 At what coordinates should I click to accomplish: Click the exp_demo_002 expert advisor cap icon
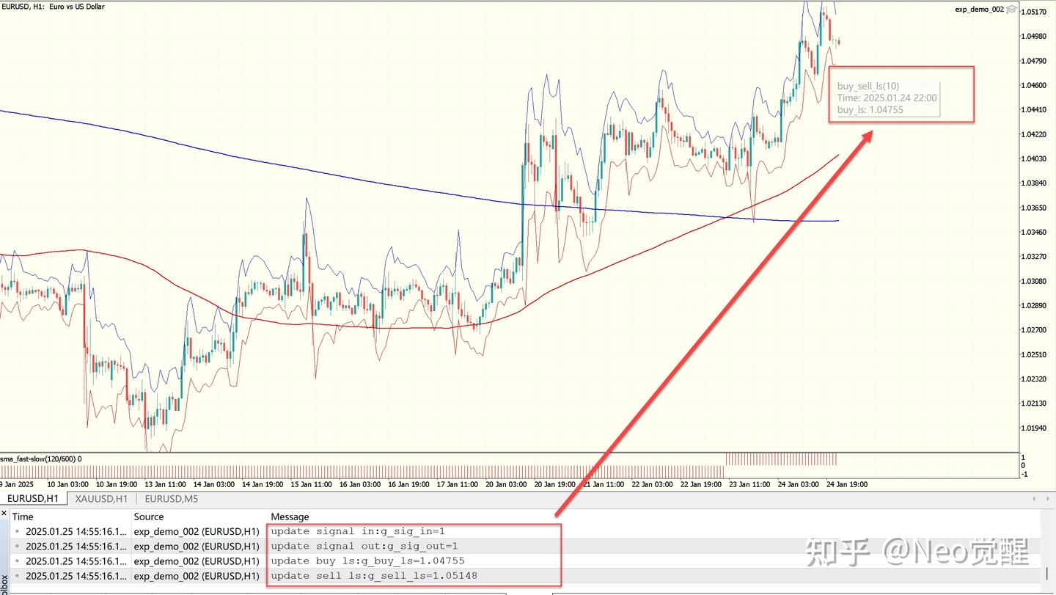[1012, 10]
